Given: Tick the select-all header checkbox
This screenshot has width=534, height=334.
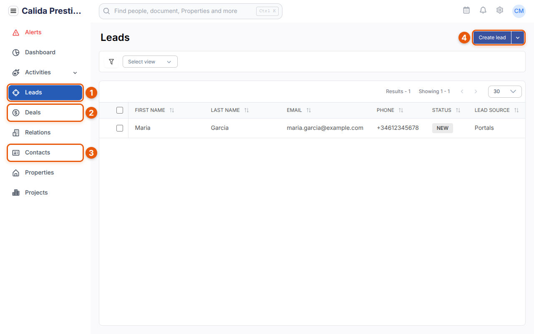Looking at the screenshot, I should pos(120,110).
